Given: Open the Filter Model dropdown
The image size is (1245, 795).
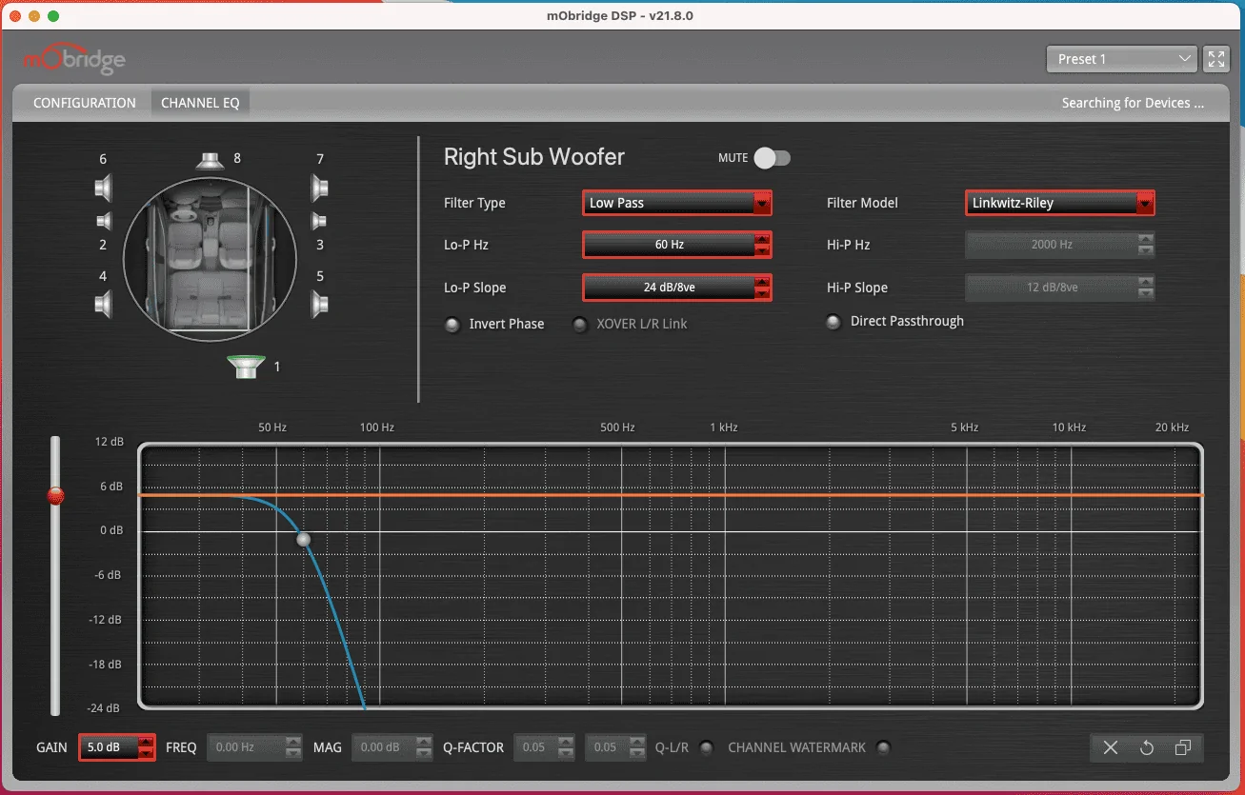Looking at the screenshot, I should click(x=1060, y=203).
